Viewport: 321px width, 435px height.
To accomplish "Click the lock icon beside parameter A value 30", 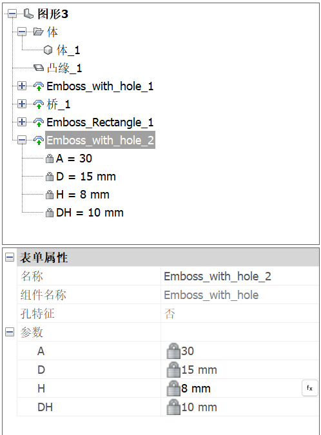I will 173,351.
